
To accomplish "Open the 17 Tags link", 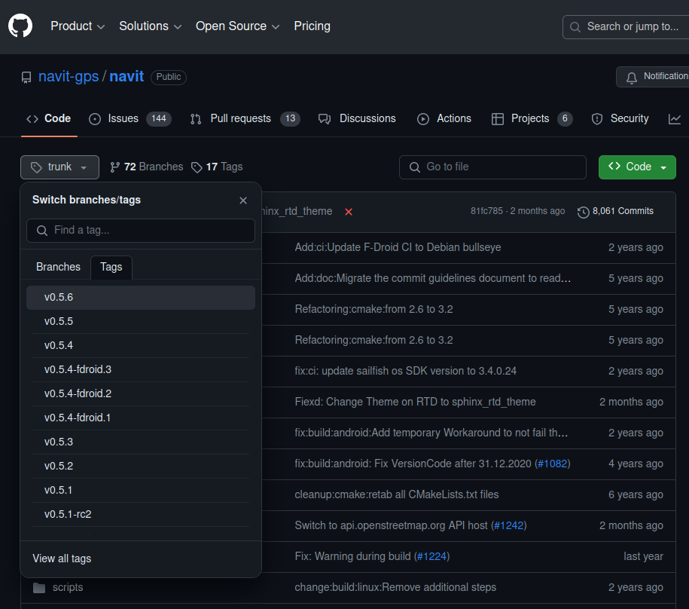I will click(x=217, y=167).
